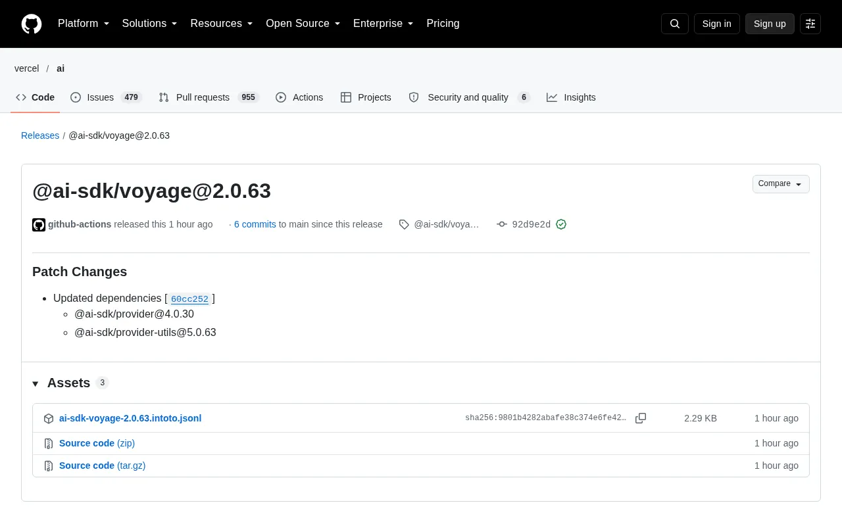Go back to the Releases list
This screenshot has width=842, height=526.
pos(40,135)
